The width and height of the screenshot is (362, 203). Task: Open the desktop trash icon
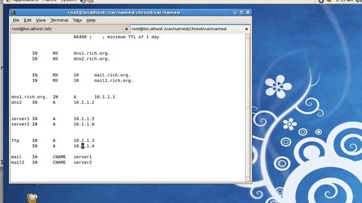click(32, 198)
